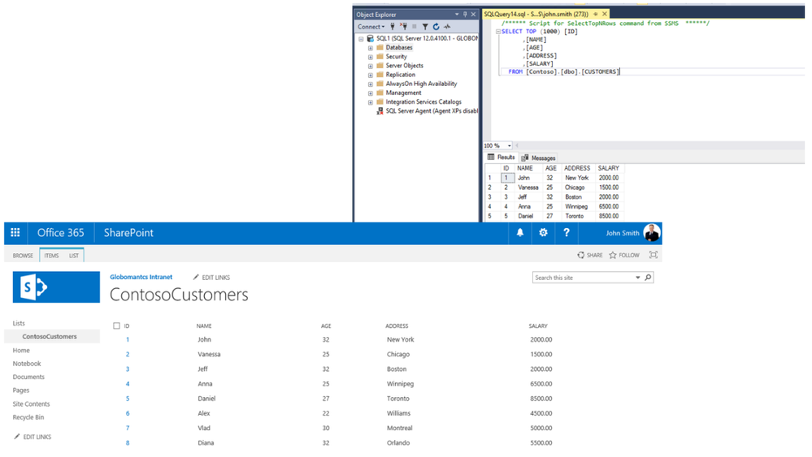
Task: Collapse the SQL1 server node
Action: (x=361, y=39)
